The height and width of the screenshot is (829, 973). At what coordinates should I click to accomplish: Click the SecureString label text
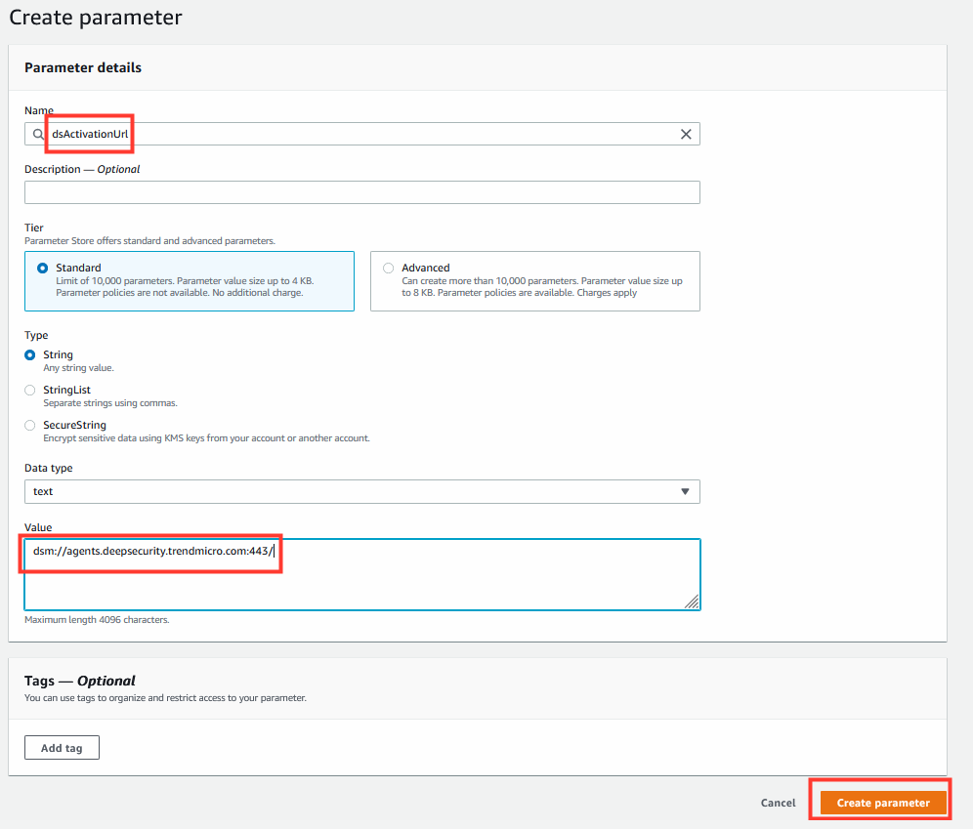pyautogui.click(x=74, y=425)
